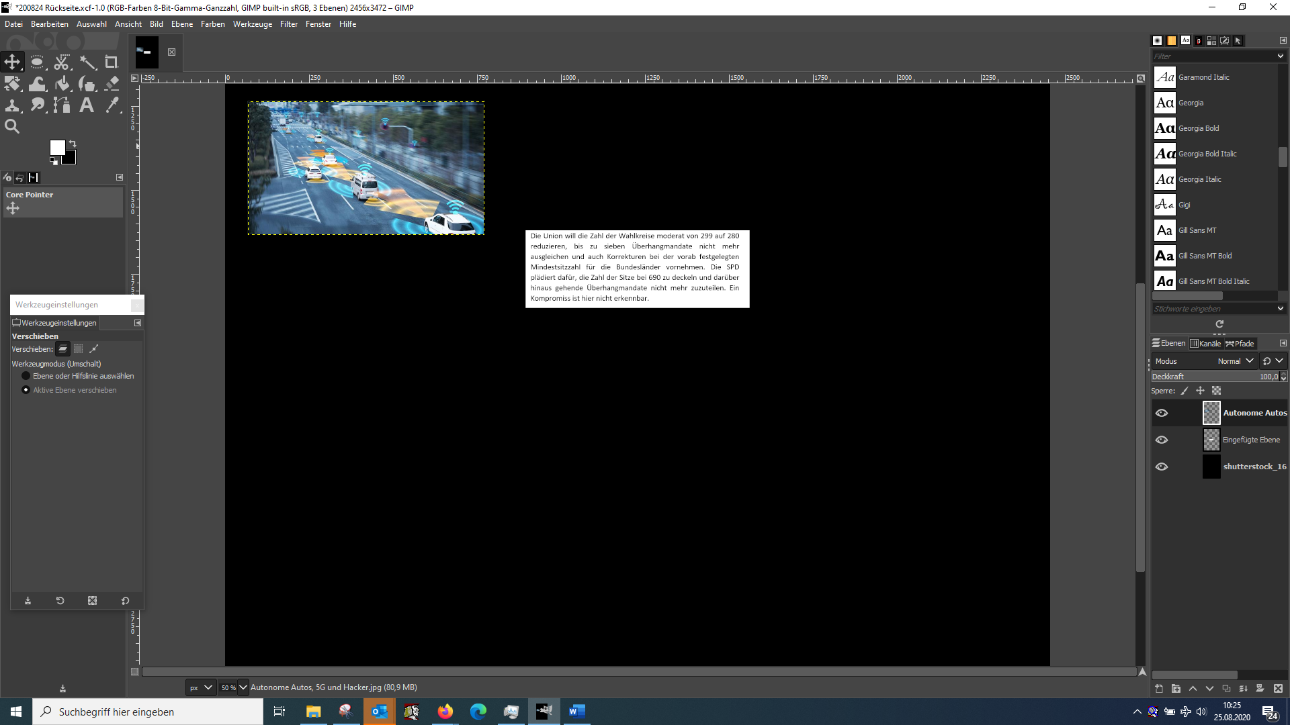Viewport: 1290px width, 725px height.
Task: Select the Color Picker eyedropper tool
Action: click(112, 105)
